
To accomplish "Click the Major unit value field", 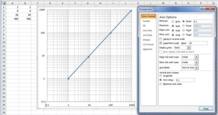I will pos(203,30).
